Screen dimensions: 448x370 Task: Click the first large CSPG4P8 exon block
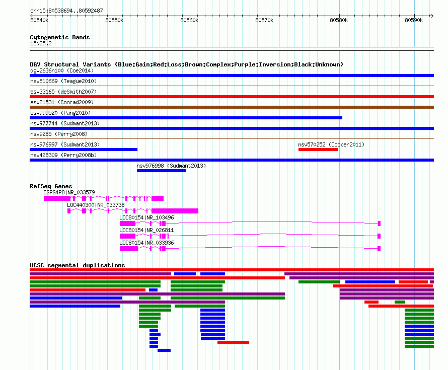click(x=57, y=198)
